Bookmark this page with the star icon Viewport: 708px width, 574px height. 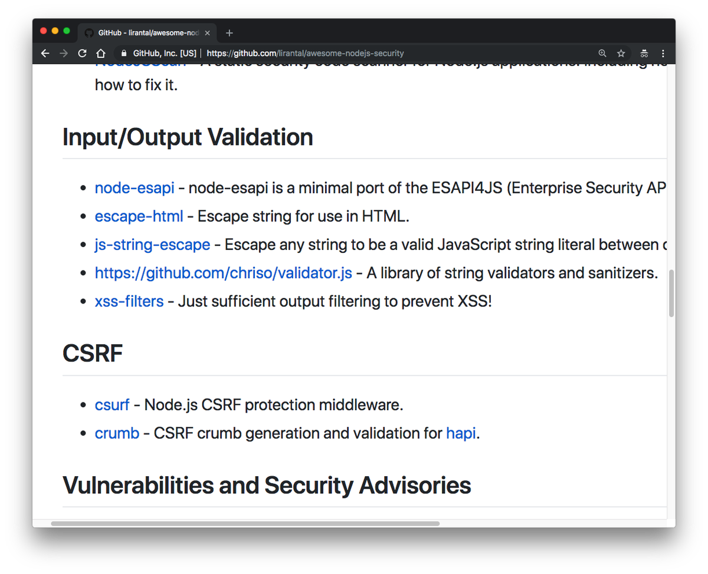(621, 53)
